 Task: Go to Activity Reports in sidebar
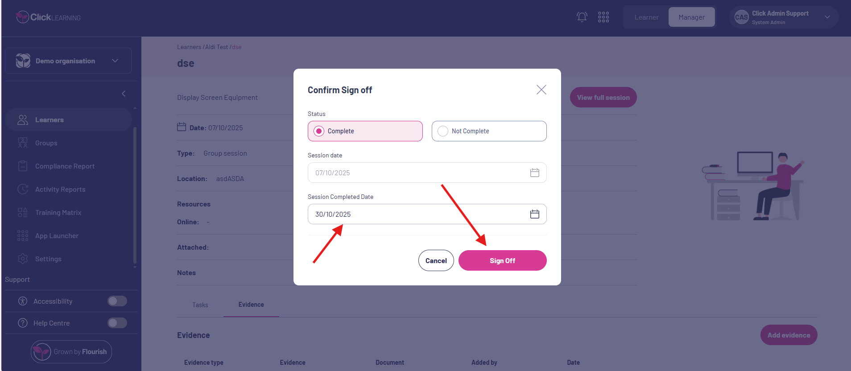pos(60,190)
